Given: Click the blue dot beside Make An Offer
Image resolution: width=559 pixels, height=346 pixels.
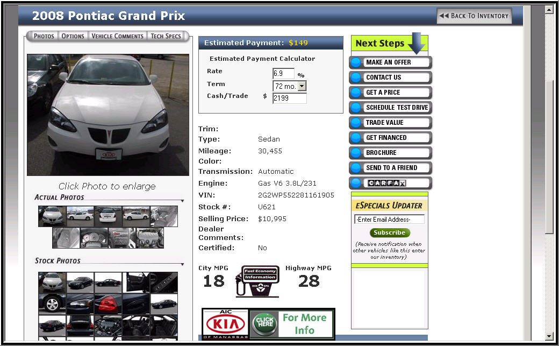Looking at the screenshot, I should [x=356, y=62].
